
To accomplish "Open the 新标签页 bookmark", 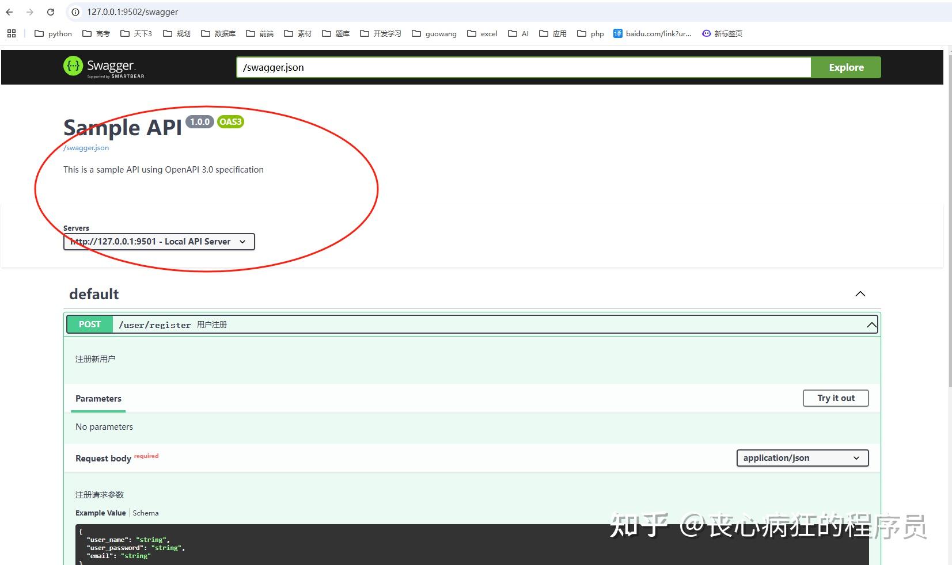I will tap(722, 33).
